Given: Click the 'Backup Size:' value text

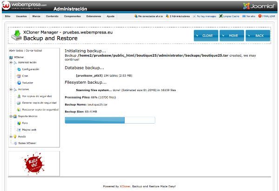Looking at the screenshot, I should tap(91, 112).
